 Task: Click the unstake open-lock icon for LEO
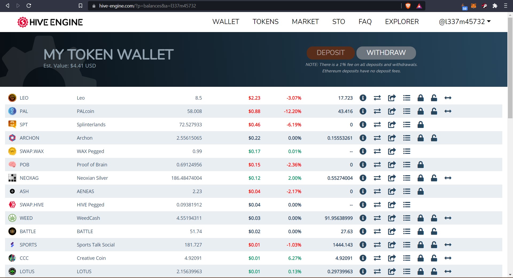(x=434, y=98)
